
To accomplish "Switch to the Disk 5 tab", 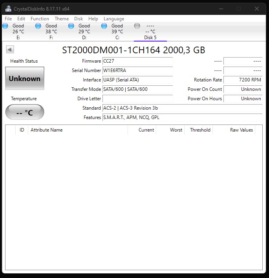I will pyautogui.click(x=150, y=32).
